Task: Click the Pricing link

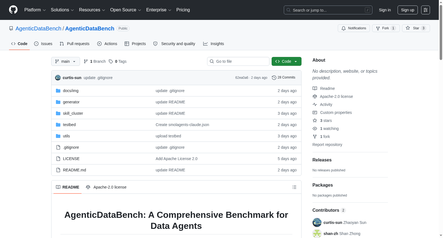Action: pyautogui.click(x=183, y=10)
